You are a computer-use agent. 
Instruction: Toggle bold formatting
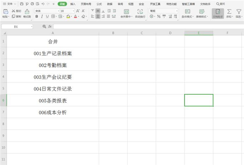37,17
